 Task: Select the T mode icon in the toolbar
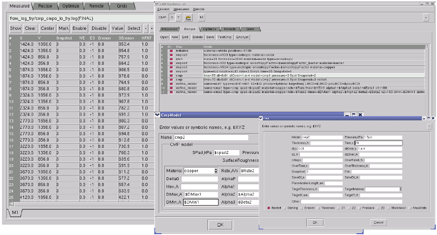[178, 17]
